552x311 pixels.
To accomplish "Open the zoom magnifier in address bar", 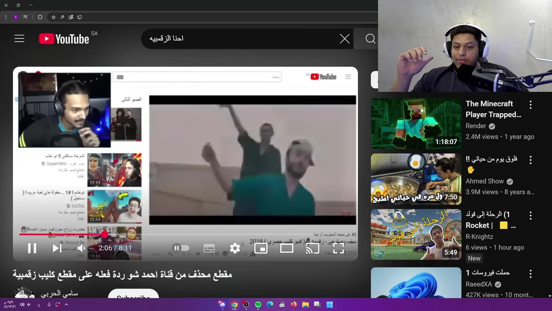I will click(x=62, y=17).
